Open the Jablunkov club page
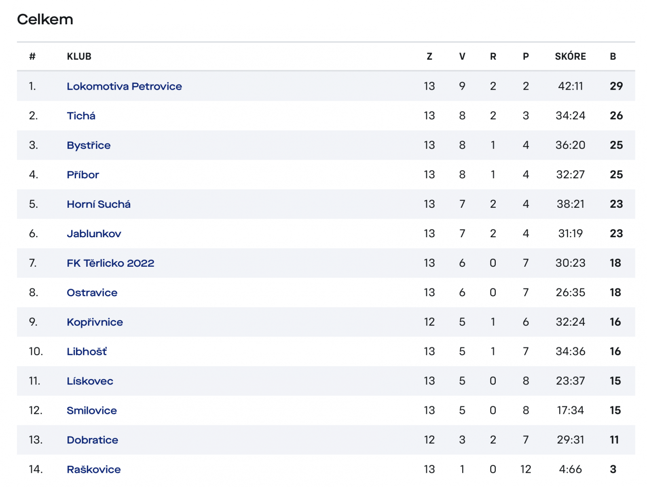This screenshot has height=487, width=647. point(94,234)
